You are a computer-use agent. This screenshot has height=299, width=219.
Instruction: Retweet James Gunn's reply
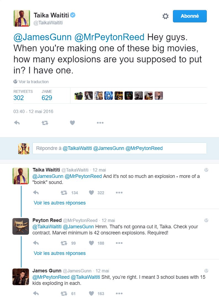tap(64, 293)
